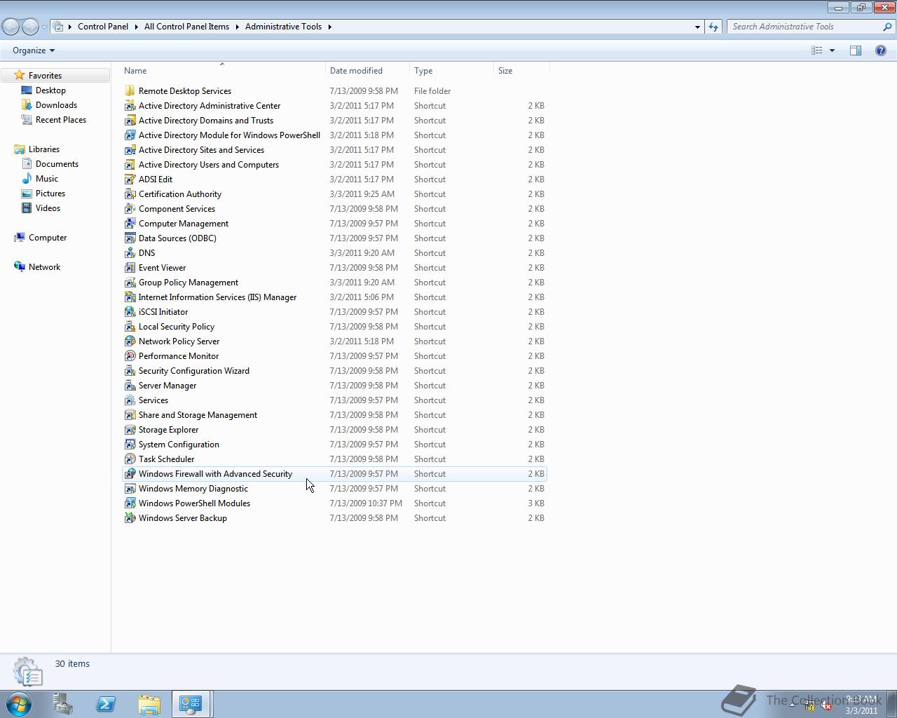Image resolution: width=897 pixels, height=718 pixels.
Task: Select Network in the navigation pane
Action: click(44, 267)
